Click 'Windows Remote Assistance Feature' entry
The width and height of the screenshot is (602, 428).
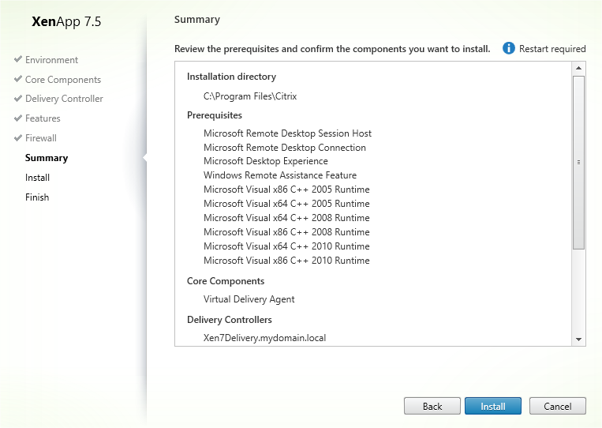coord(280,175)
